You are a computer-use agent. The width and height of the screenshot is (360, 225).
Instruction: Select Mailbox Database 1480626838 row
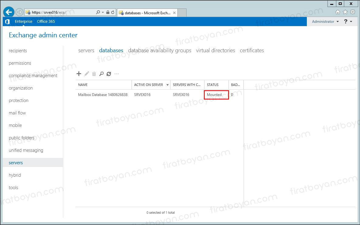pos(159,95)
